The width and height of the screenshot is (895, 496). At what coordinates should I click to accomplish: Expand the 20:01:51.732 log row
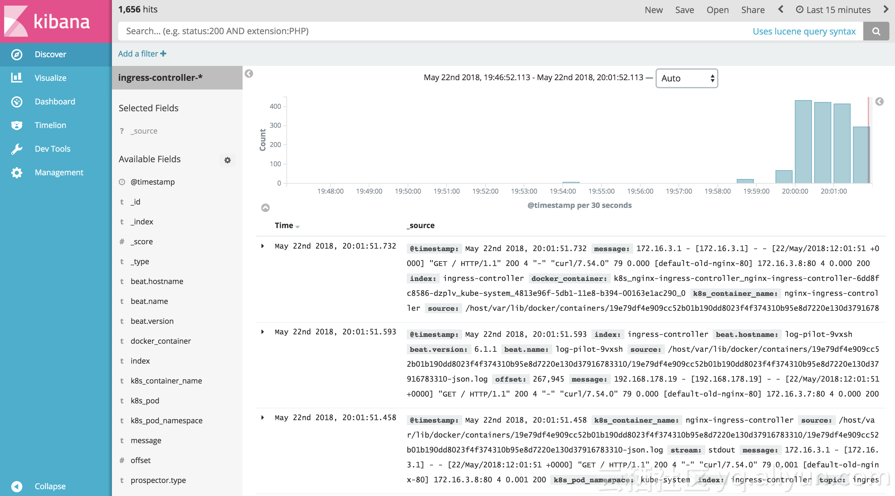pos(263,246)
